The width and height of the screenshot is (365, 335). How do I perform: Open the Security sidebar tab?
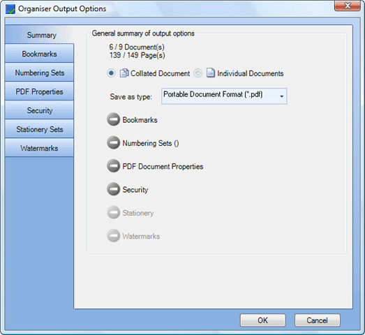point(39,110)
